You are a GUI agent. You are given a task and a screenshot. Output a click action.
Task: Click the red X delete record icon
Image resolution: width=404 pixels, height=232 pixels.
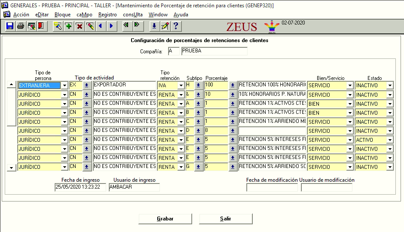(79, 26)
